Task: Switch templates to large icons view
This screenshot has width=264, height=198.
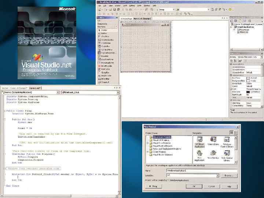Action: click(232, 133)
